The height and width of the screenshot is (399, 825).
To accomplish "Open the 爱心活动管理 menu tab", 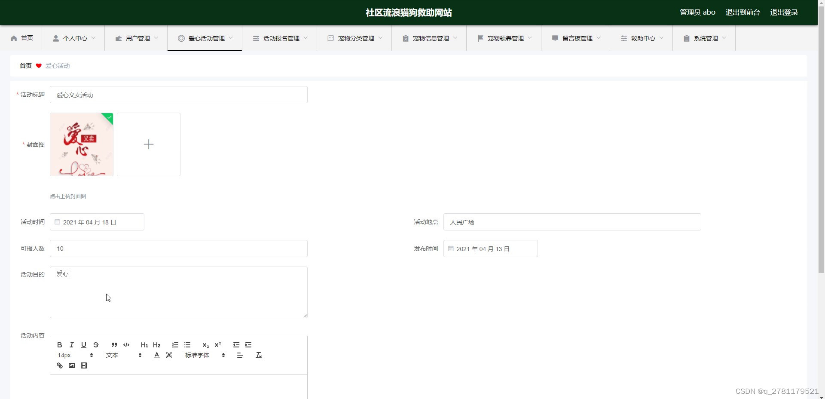I will pyautogui.click(x=205, y=38).
